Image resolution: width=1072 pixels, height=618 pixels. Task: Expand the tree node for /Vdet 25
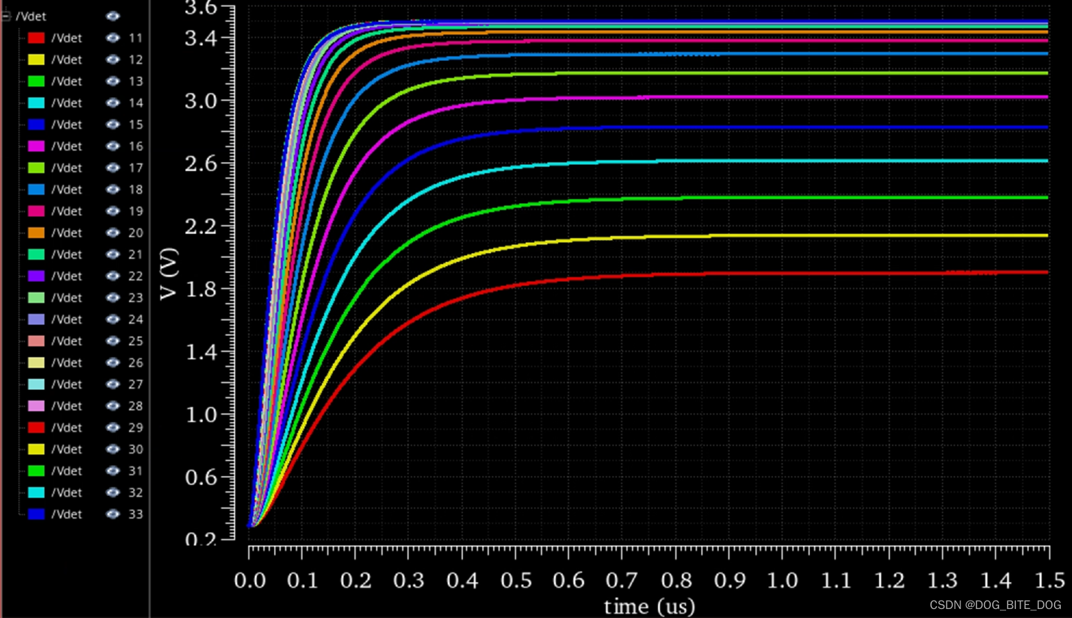pos(21,341)
